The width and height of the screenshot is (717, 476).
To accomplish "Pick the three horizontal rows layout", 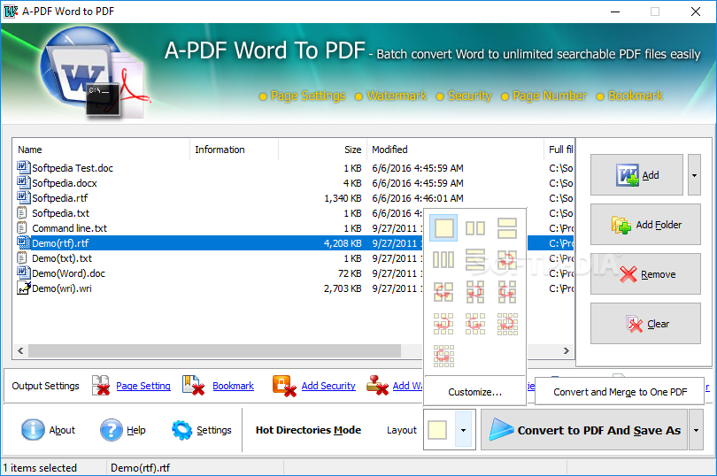I will tap(475, 260).
